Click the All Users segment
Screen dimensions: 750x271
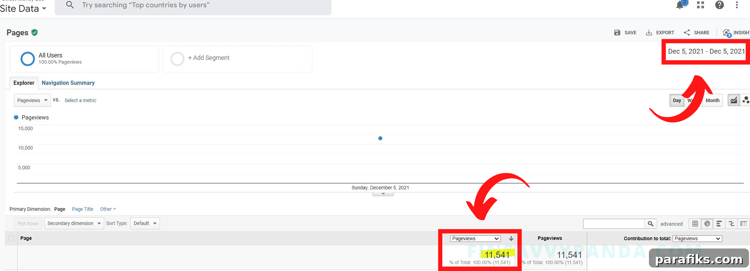click(x=84, y=59)
